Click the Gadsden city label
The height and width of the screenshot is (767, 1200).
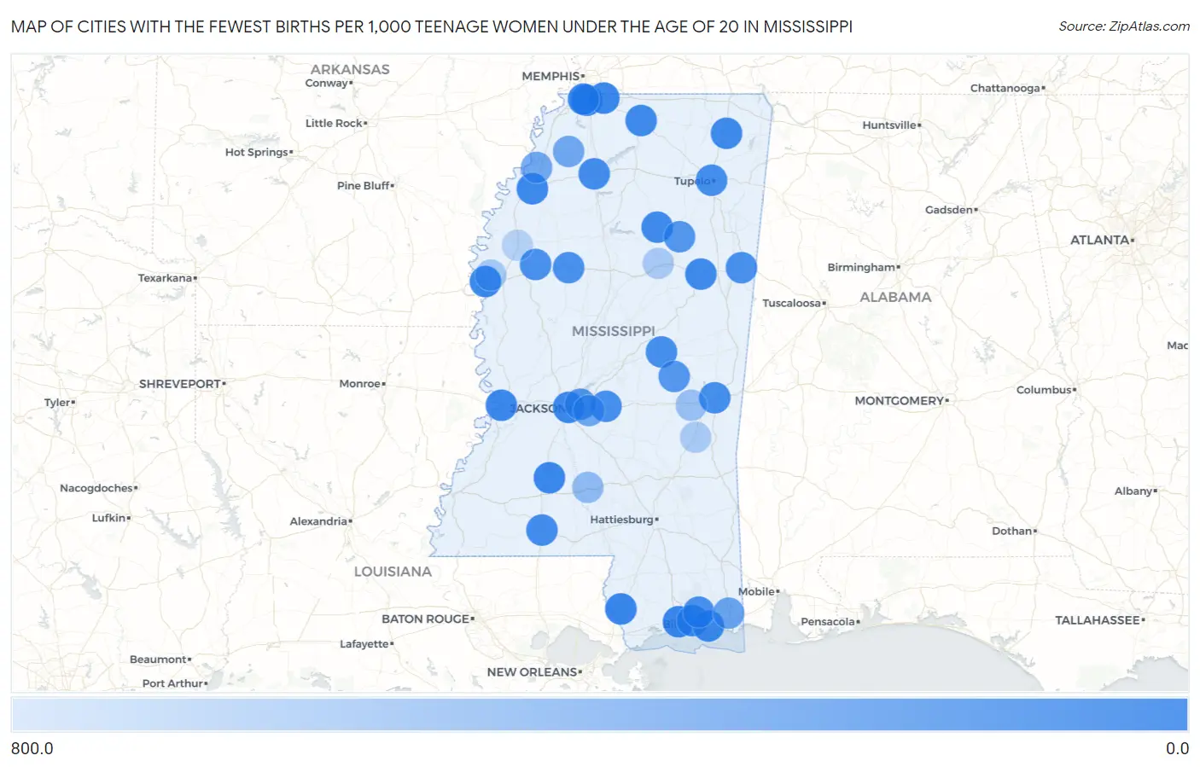[x=949, y=209]
